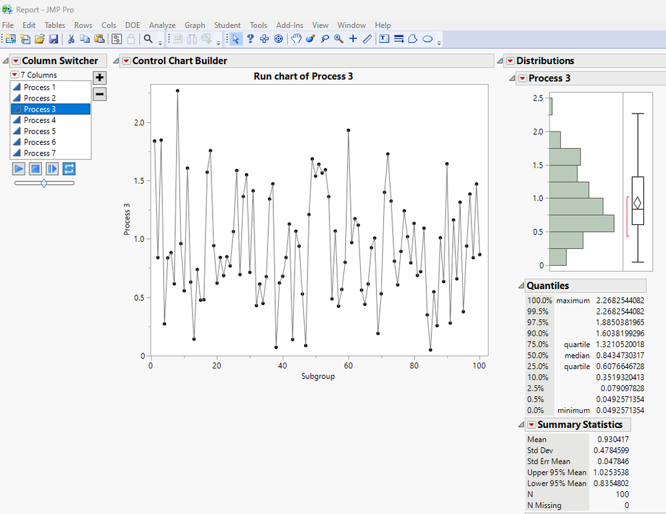Image resolution: width=666 pixels, height=514 pixels.
Task: Stop the Column Switcher animation
Action: (35, 169)
